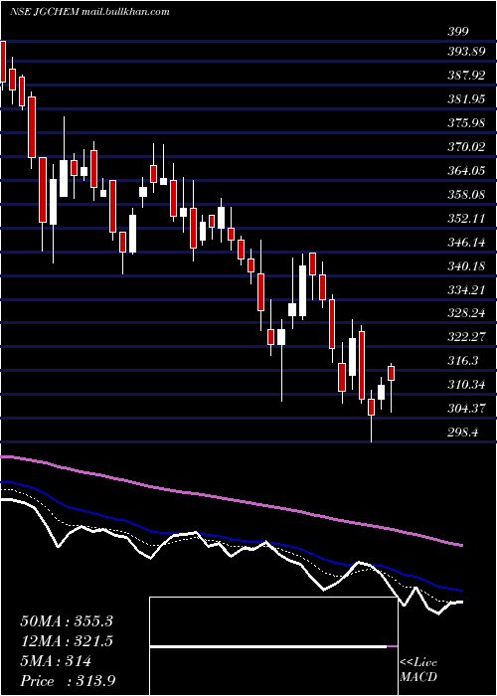Pick the 316.3 price label
Viewport: 497px width, 696px height.
[x=462, y=360]
